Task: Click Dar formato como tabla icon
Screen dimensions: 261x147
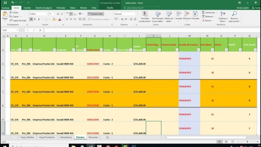Action: [157, 14]
